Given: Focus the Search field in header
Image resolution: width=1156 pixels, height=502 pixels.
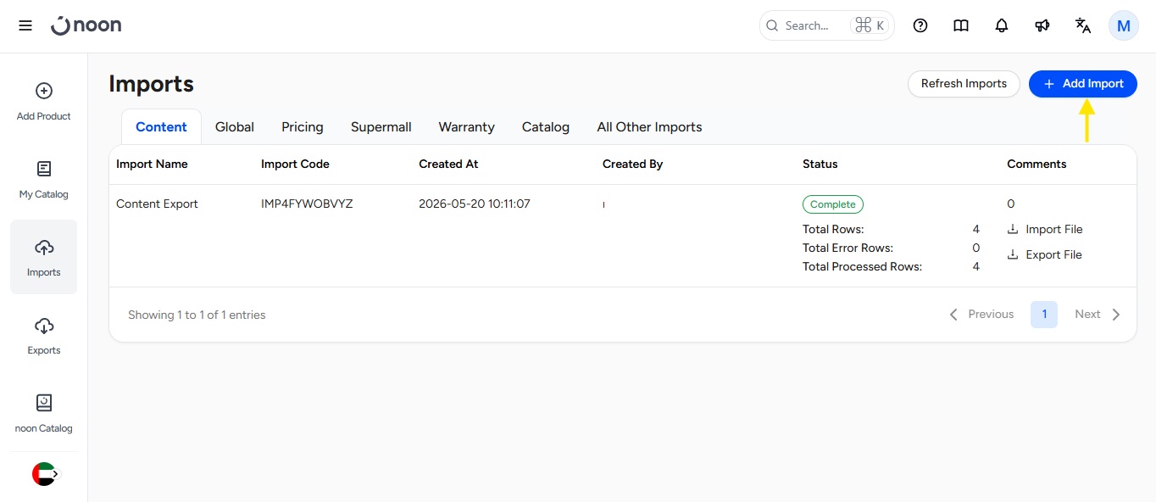Looking at the screenshot, I should point(827,25).
